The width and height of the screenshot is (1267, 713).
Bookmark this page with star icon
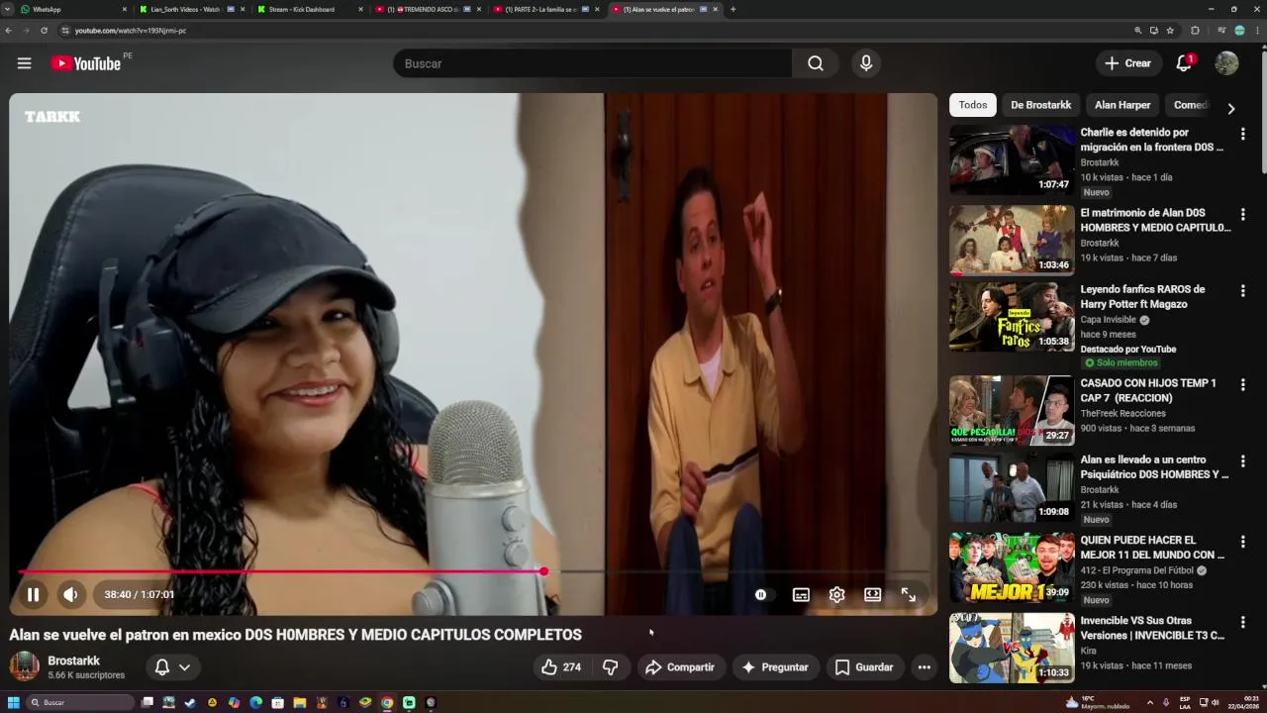point(1170,31)
